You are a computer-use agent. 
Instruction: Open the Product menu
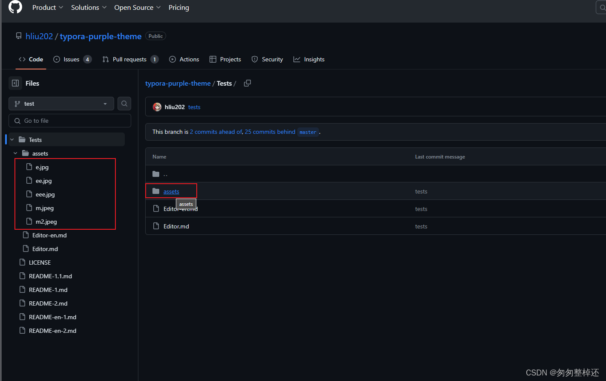[48, 8]
